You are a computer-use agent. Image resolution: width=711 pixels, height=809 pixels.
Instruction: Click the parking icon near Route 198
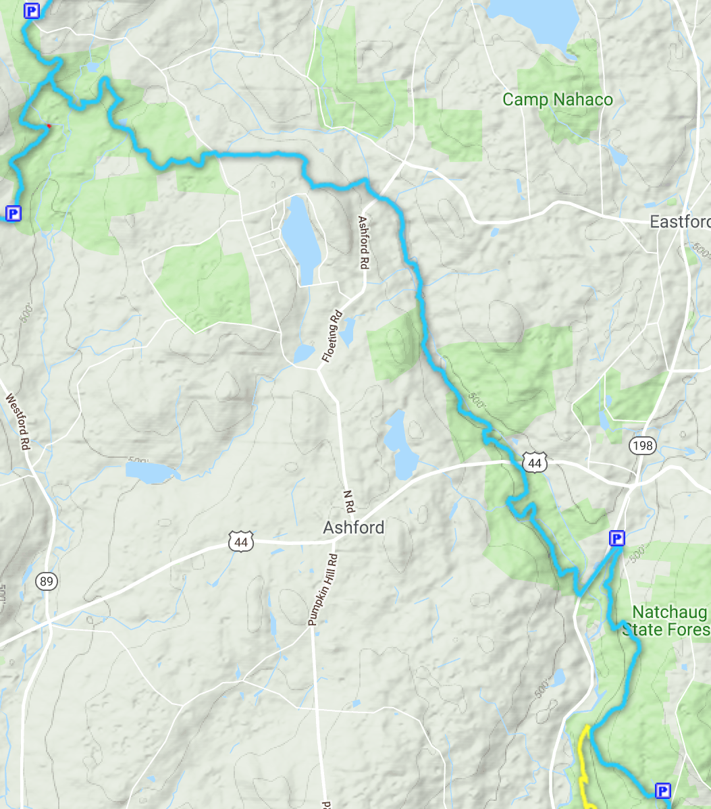coord(616,539)
